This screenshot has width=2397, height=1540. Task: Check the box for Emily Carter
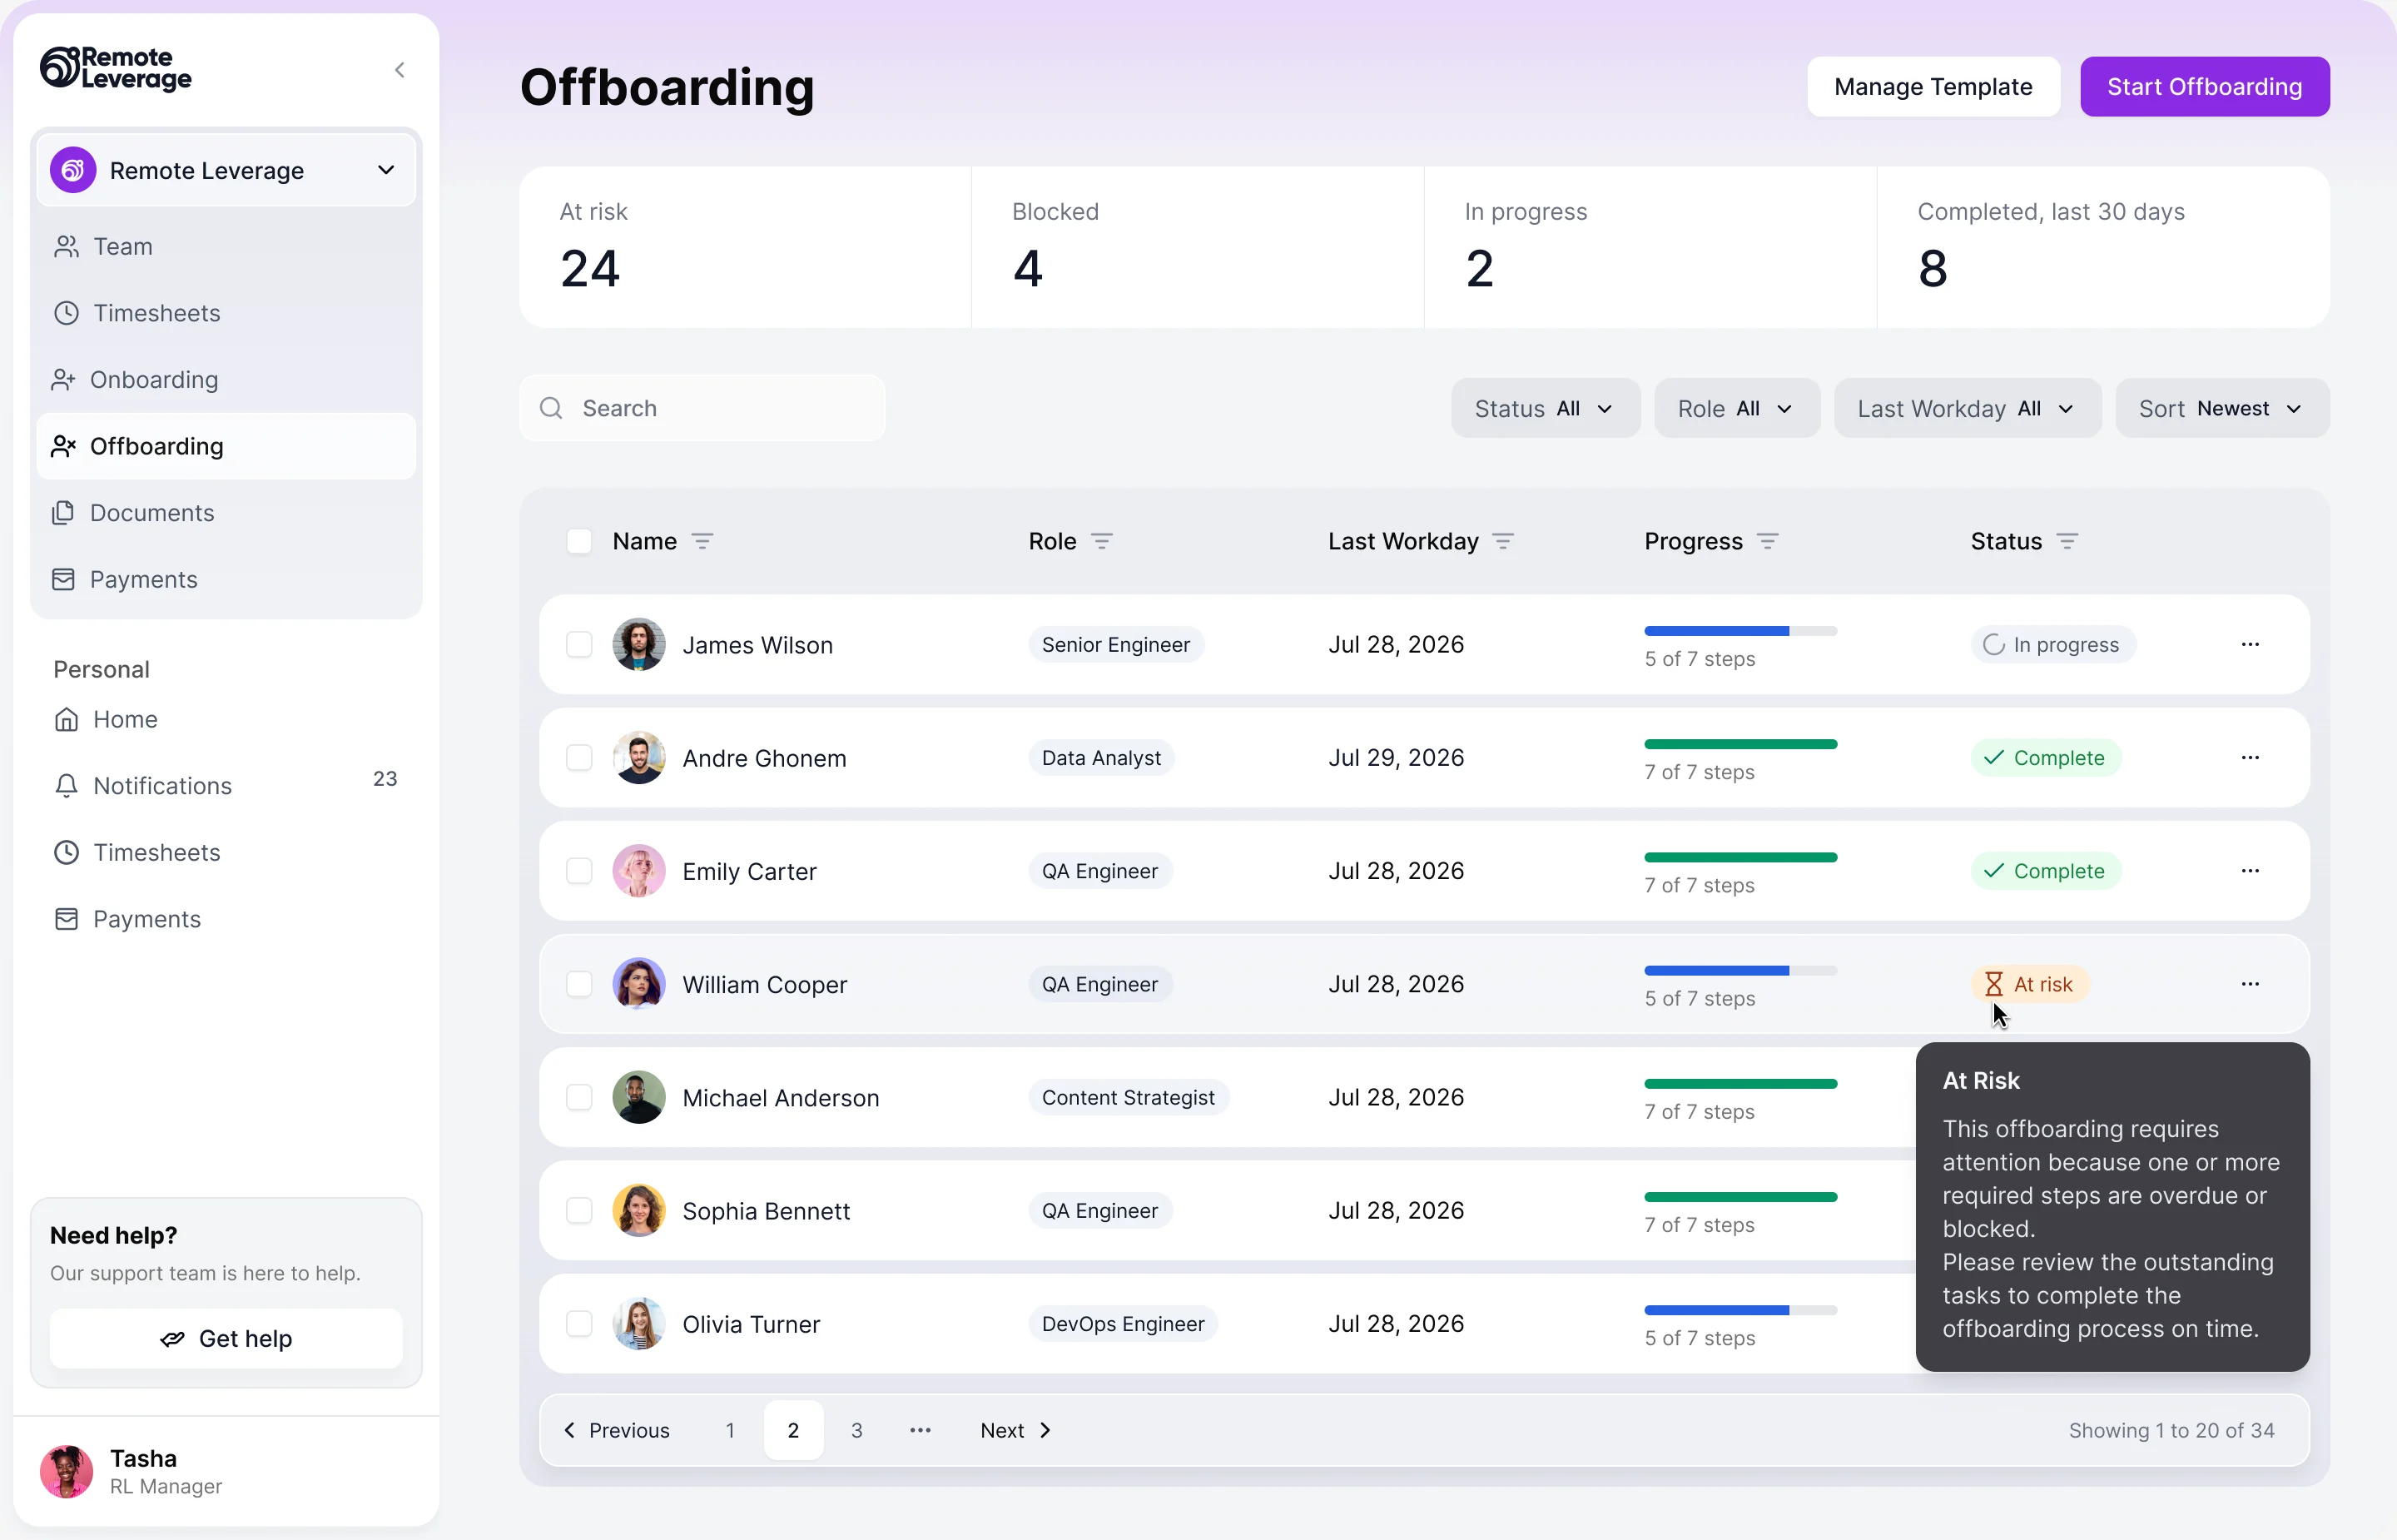pyautogui.click(x=578, y=870)
